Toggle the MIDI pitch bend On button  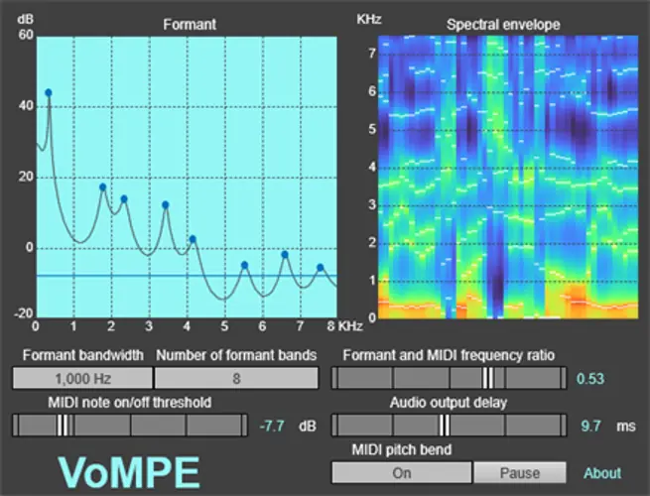click(x=401, y=473)
